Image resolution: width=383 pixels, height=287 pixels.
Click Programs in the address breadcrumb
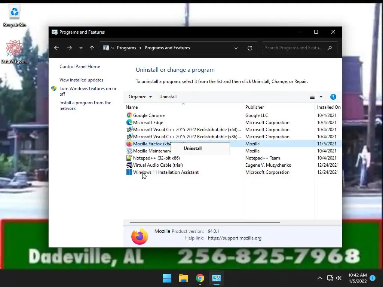coord(126,48)
